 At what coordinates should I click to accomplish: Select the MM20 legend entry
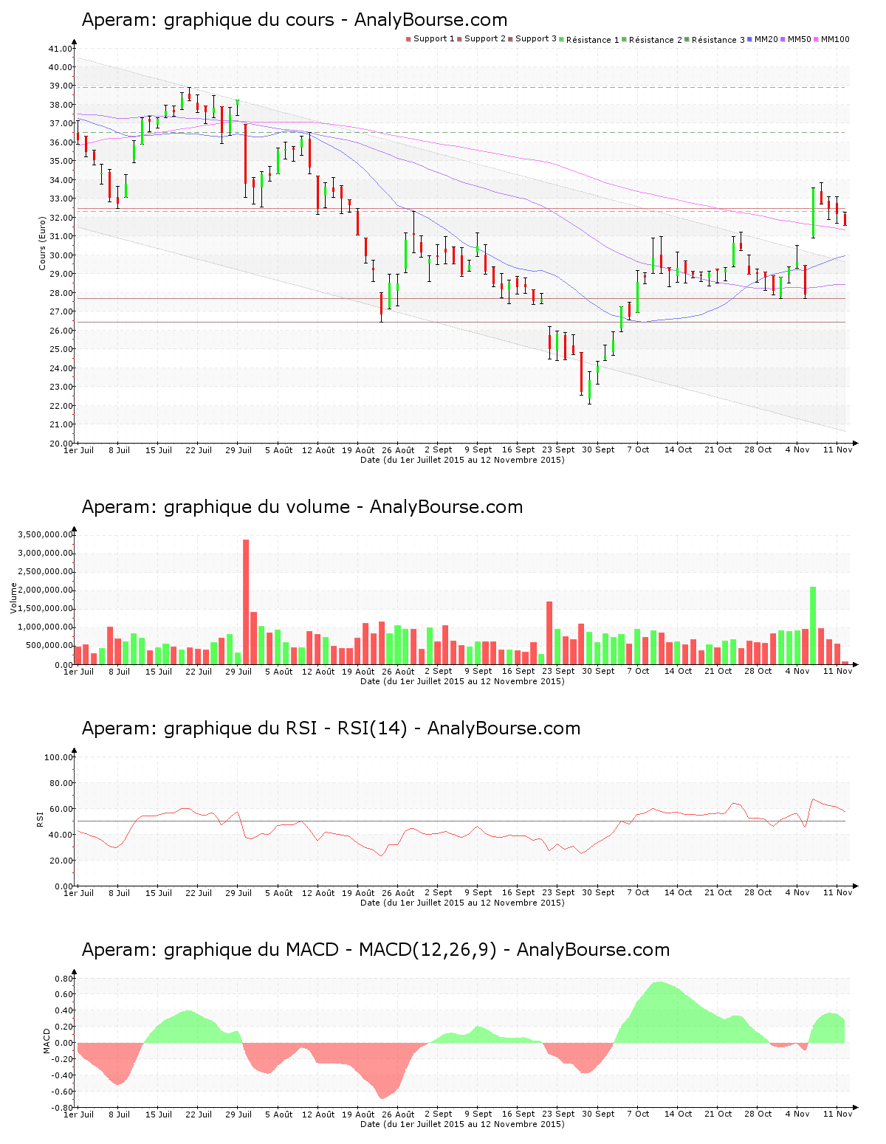coord(766,39)
